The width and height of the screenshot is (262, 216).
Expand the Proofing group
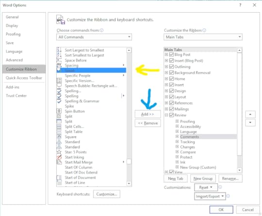tap(177, 121)
